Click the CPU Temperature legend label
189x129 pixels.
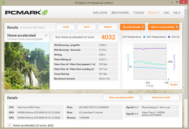pyautogui.click(x=131, y=37)
